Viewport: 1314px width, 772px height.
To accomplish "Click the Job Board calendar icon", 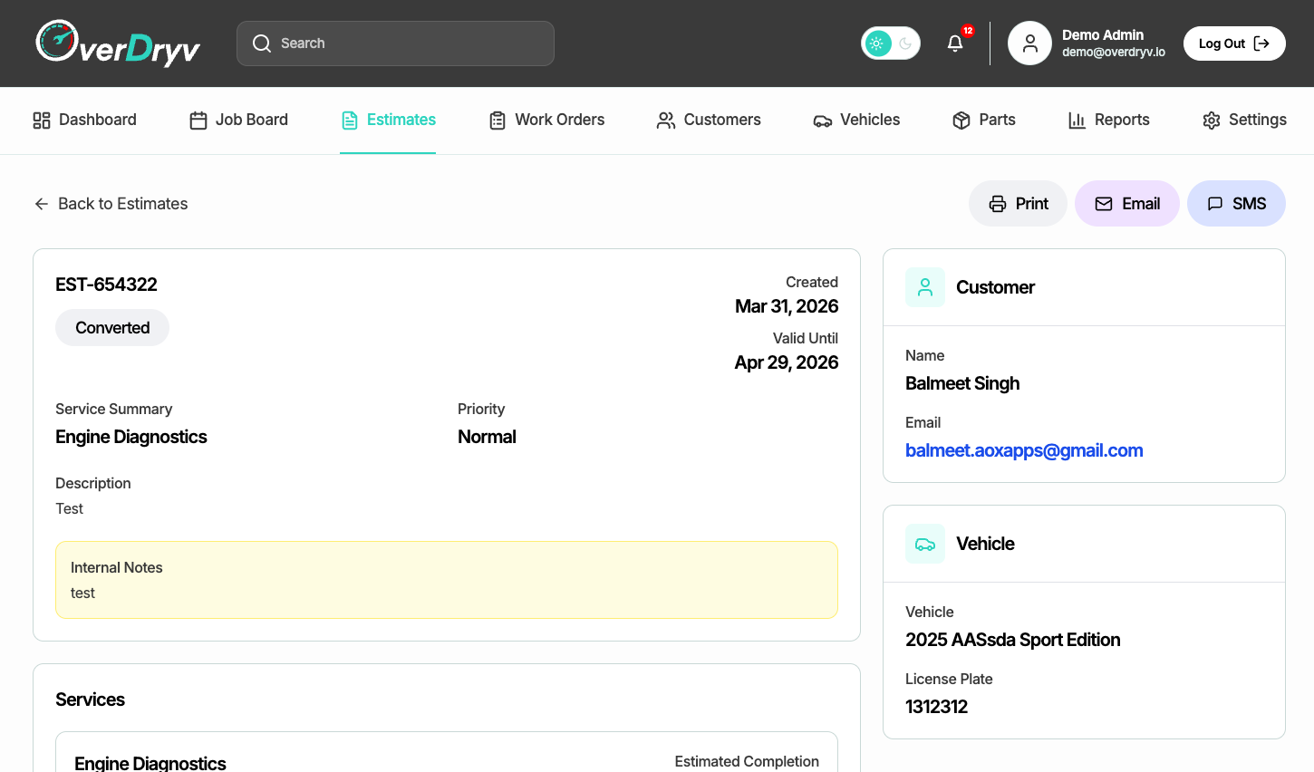I will point(198,121).
